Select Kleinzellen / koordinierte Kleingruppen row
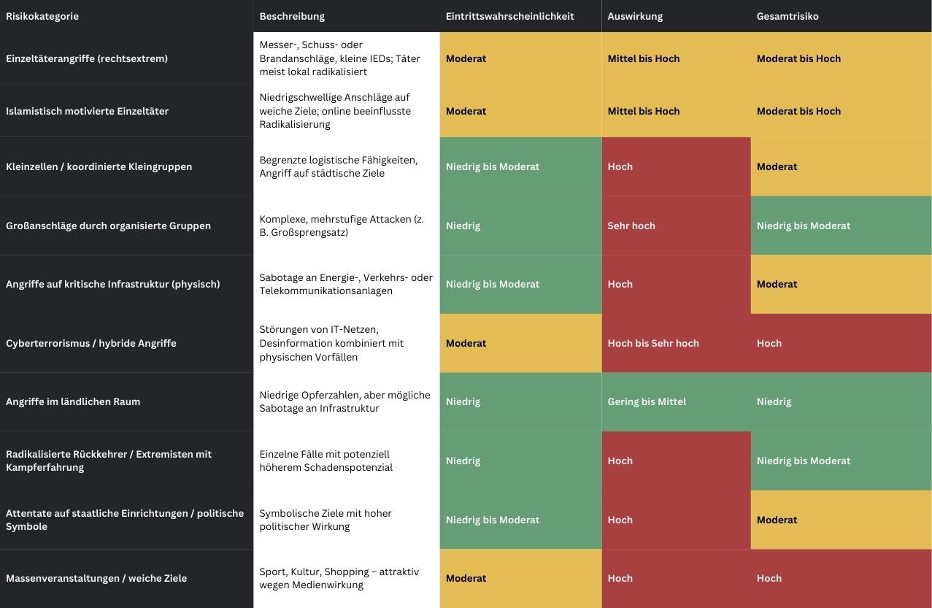The height and width of the screenshot is (608, 932). click(99, 166)
